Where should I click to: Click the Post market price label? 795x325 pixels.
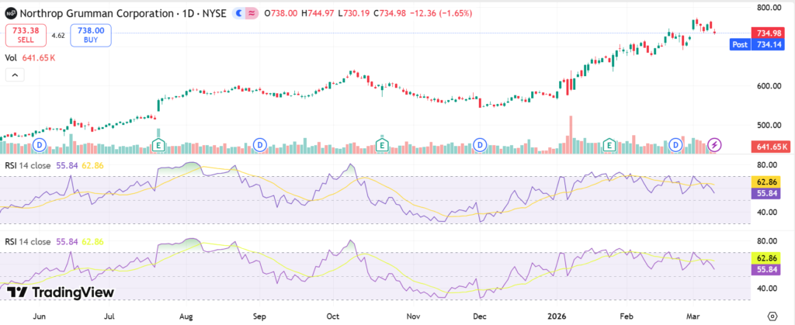pyautogui.click(x=740, y=45)
